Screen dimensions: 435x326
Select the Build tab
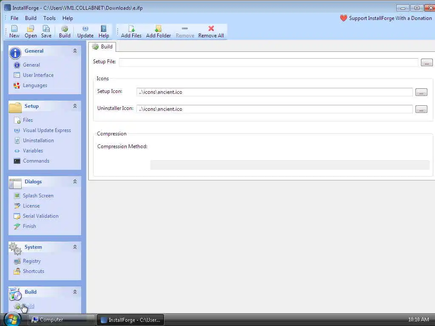[102, 47]
